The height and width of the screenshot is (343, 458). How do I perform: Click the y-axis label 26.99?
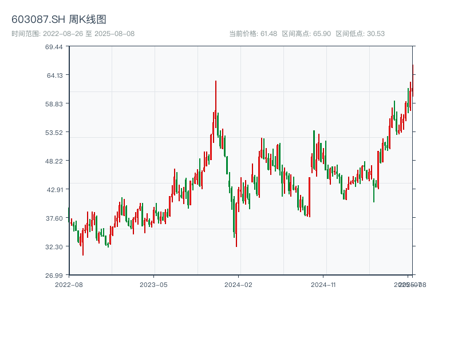pyautogui.click(x=54, y=276)
